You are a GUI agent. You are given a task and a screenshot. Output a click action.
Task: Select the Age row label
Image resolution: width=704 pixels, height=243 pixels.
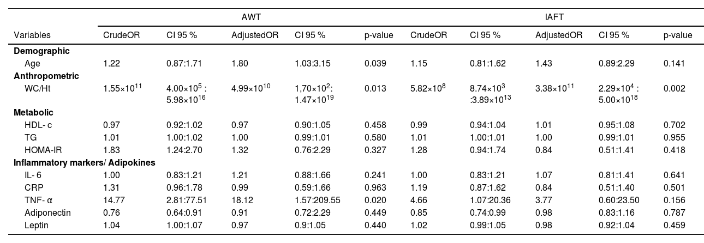[33, 64]
